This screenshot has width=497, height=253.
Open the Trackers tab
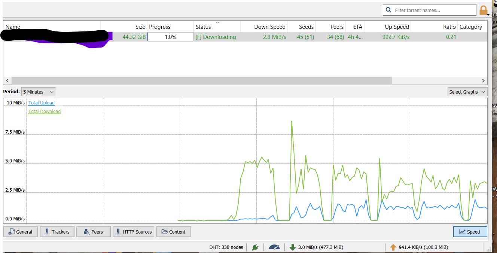point(57,232)
